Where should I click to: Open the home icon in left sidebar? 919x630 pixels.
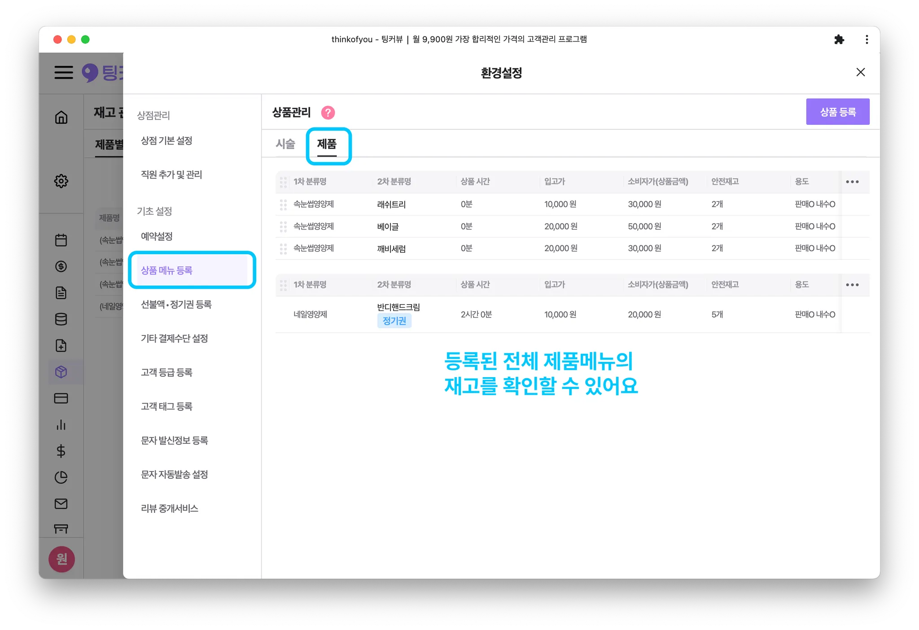pyautogui.click(x=61, y=117)
